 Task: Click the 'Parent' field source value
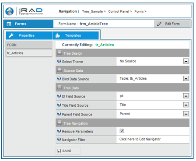coord(125,114)
